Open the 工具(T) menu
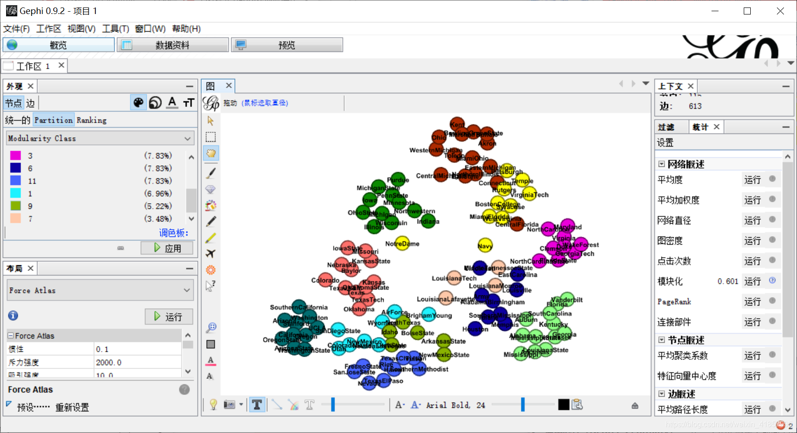This screenshot has width=797, height=433. (x=115, y=29)
